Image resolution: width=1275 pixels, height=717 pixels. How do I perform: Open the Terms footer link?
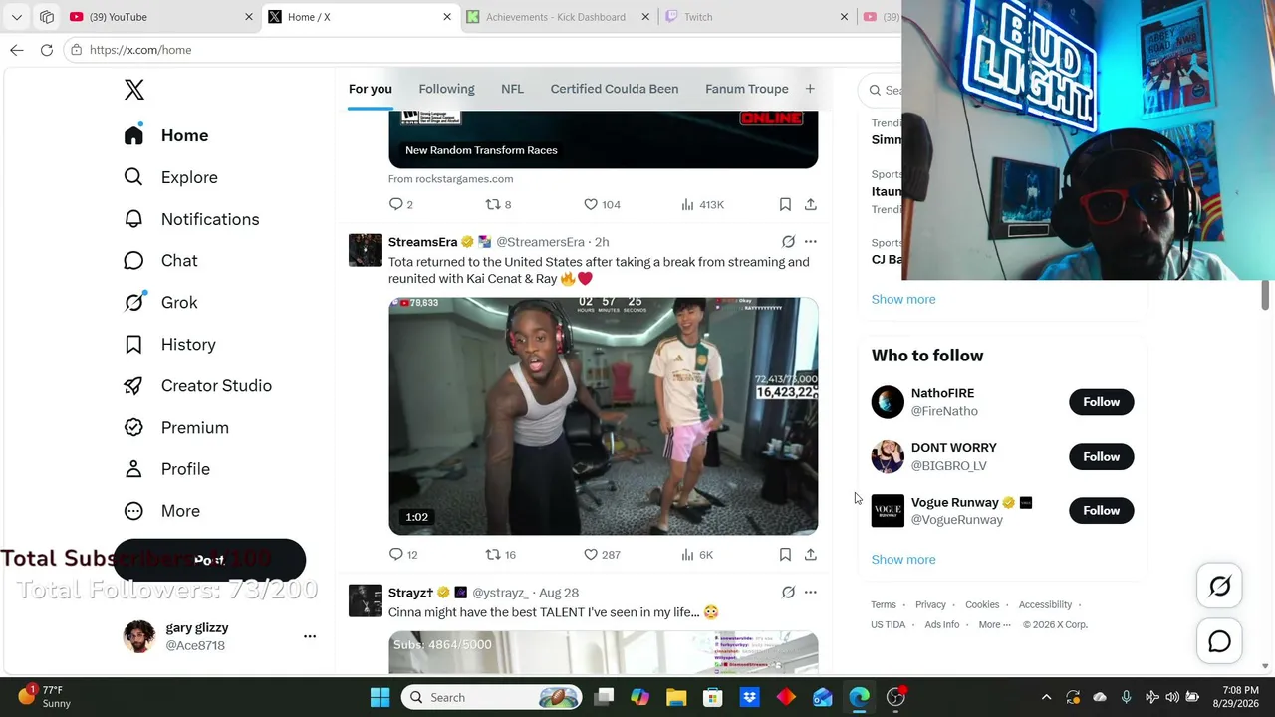(884, 604)
